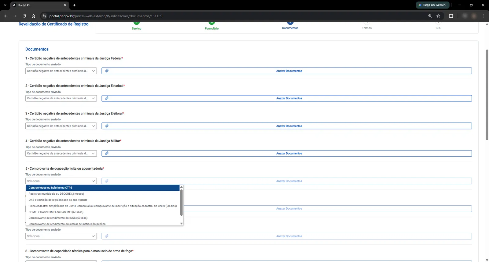This screenshot has width=489, height=262.
Task: Click the page vertical scrollbar thumb
Action: (x=487, y=94)
